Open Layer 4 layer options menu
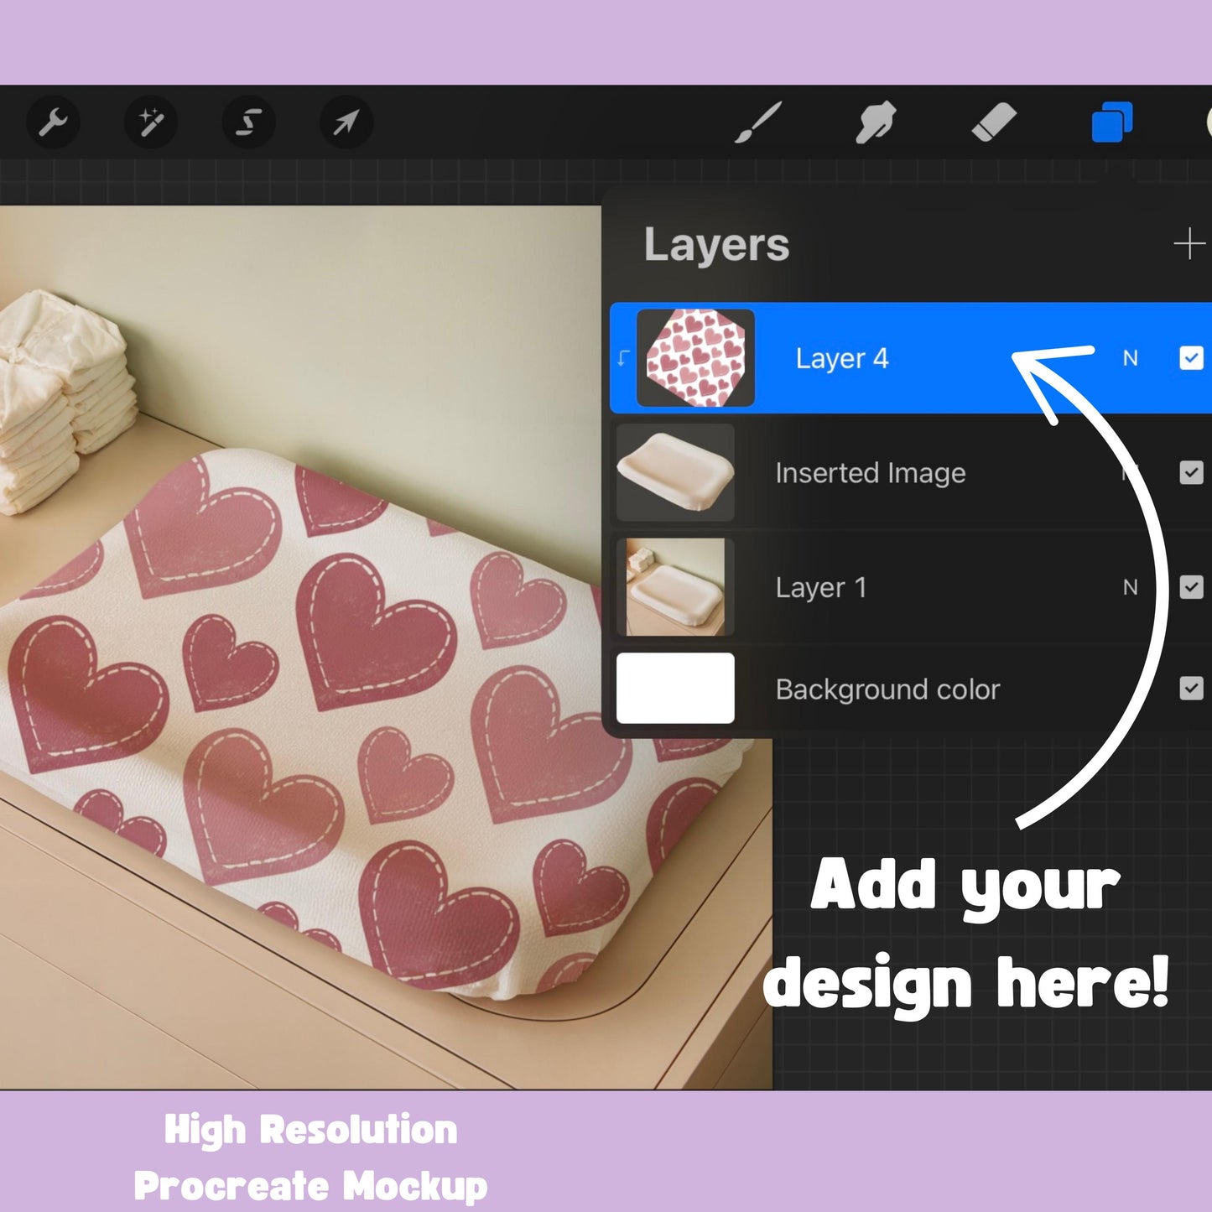Screen dimensions: 1212x1212 842,358
